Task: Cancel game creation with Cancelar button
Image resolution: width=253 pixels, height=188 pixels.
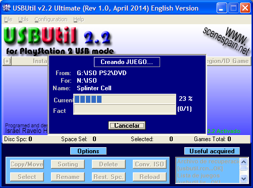Action: [x=127, y=126]
